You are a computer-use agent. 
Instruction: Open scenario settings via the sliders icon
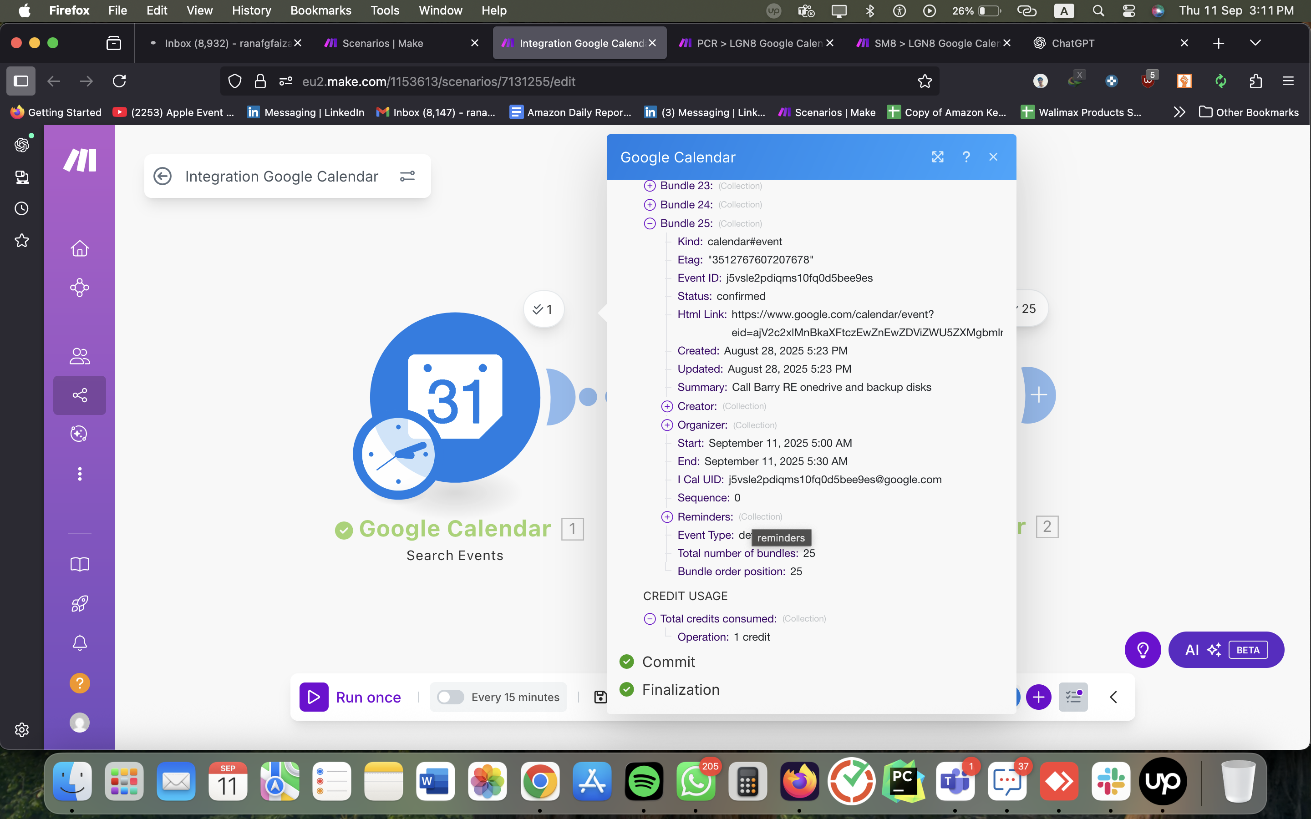tap(407, 176)
